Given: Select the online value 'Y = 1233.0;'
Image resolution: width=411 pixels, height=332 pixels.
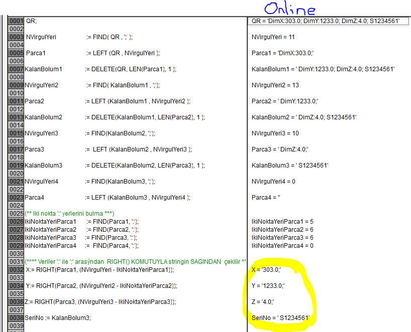Looking at the screenshot, I should pos(268,286).
